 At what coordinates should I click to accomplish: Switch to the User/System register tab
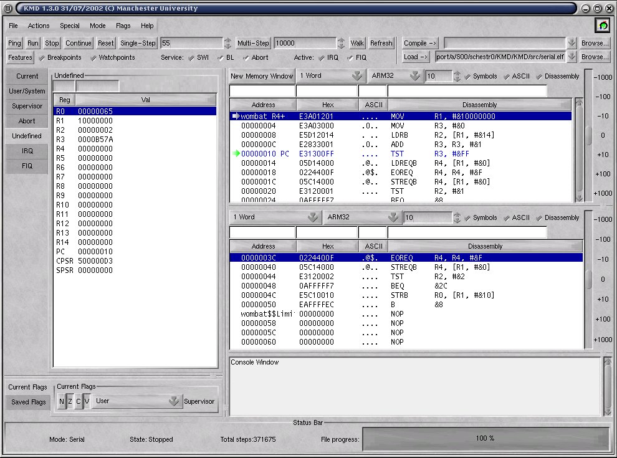(x=27, y=91)
